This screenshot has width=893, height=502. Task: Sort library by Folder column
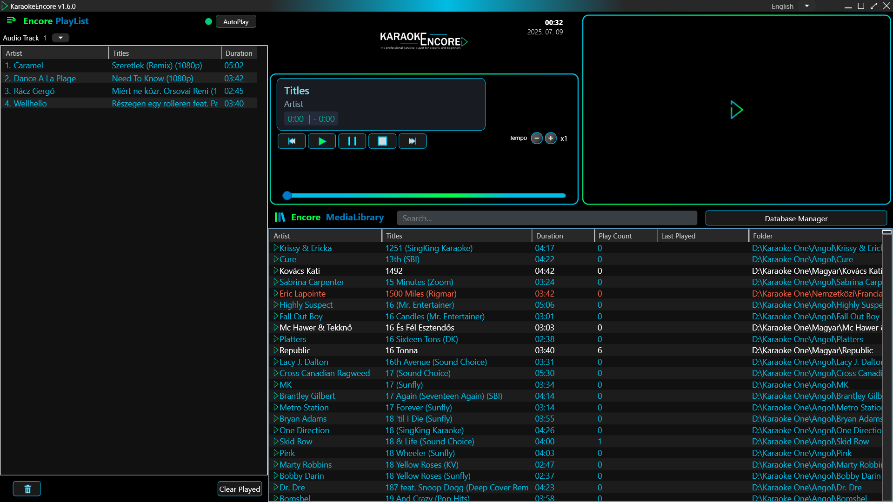[x=815, y=236]
